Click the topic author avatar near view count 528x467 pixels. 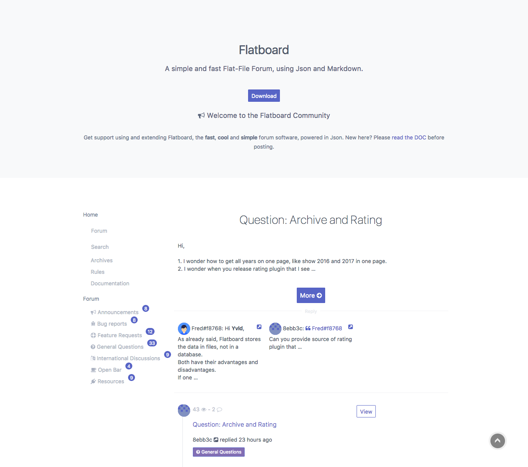[x=184, y=410]
